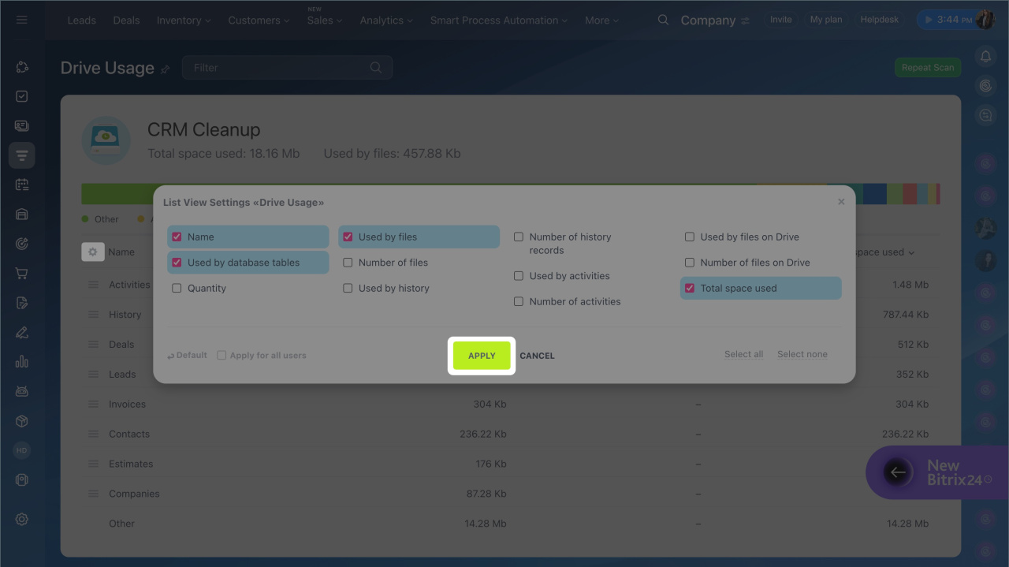
Task: Enable the Quantity column checkbox
Action: [177, 289]
